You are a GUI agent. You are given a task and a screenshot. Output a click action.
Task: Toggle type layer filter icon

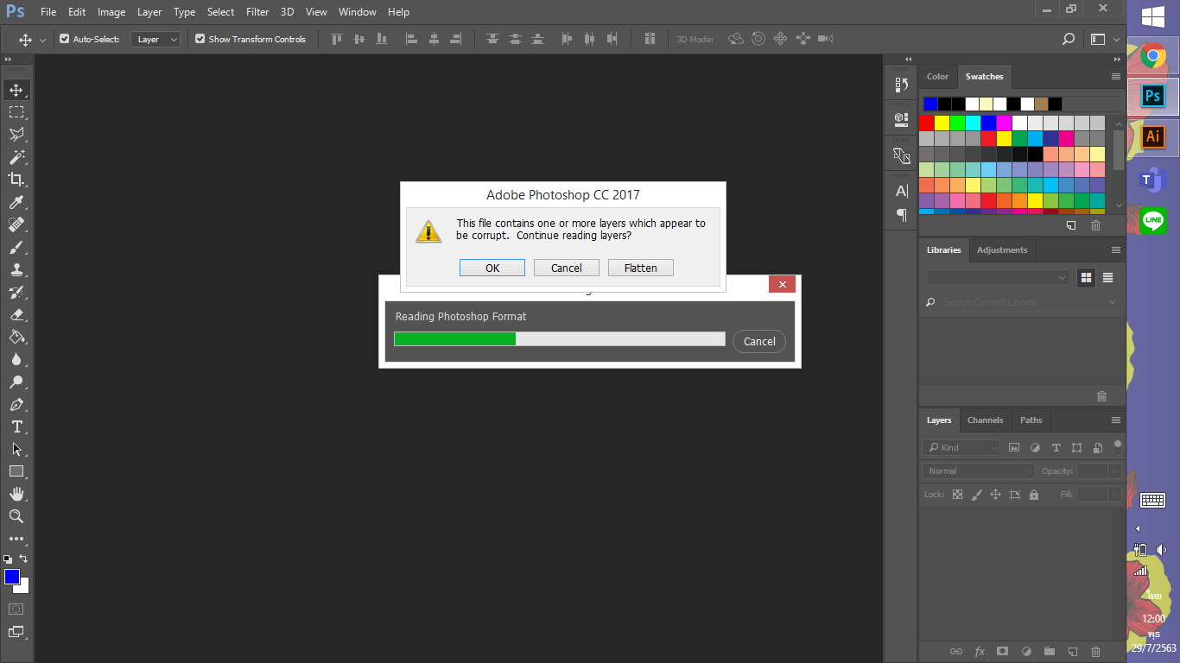(1056, 447)
